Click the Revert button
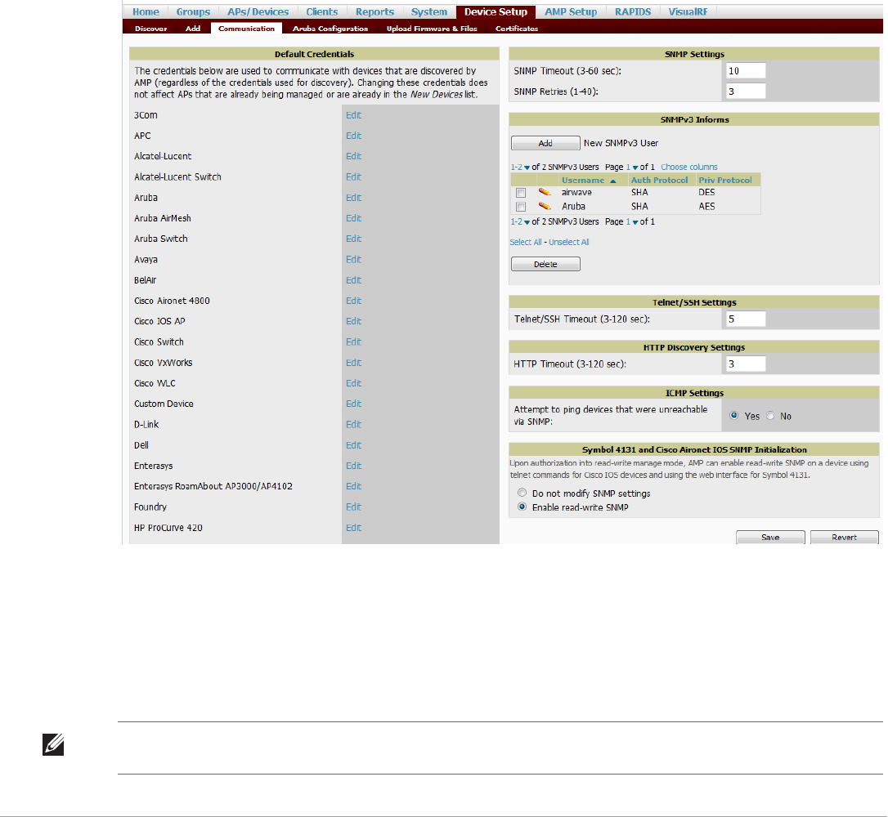The image size is (888, 817). coord(845,537)
